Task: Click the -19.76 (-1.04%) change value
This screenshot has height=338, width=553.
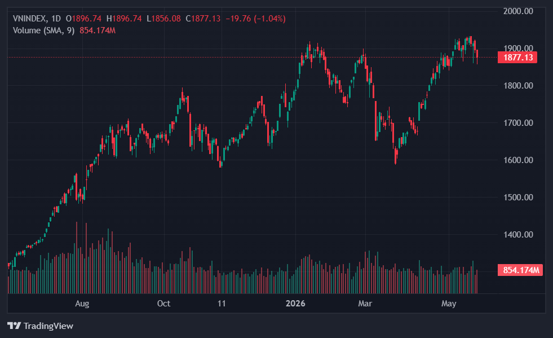Action: coord(256,19)
